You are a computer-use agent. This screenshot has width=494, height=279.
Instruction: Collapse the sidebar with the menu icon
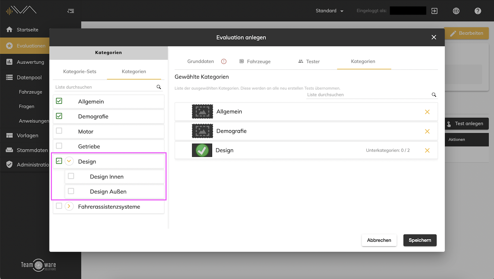pyautogui.click(x=71, y=11)
